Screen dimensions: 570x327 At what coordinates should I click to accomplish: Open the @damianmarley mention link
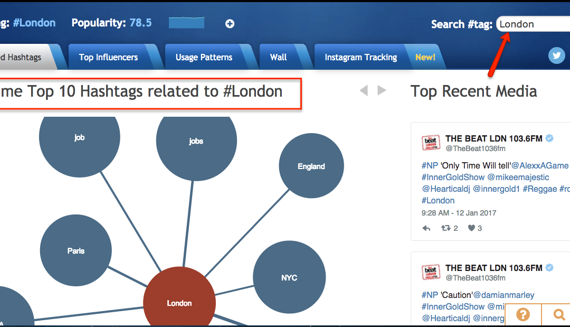coord(504,295)
